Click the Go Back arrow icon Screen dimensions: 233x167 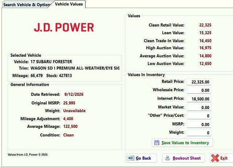[x=131, y=158]
